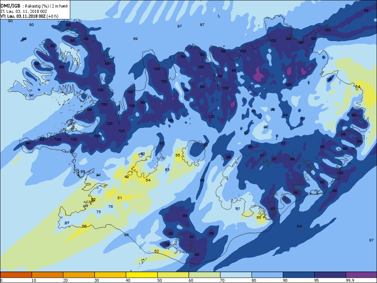This screenshot has width=377, height=283.
Task: Click the '49' humidity value on the map
Action: click(x=126, y=177)
